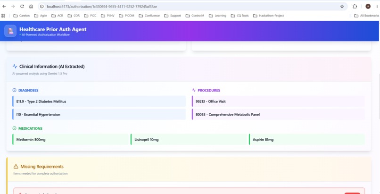Click the Medications check-circle icon
Image resolution: width=380 pixels, height=194 pixels.
(x=14, y=128)
